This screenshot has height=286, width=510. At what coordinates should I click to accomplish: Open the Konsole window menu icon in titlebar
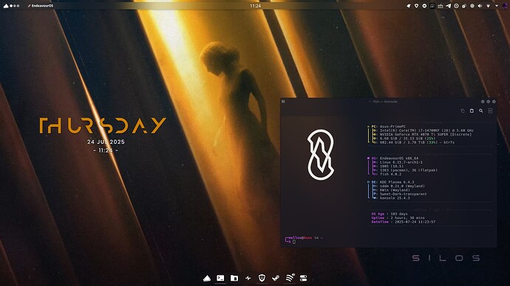click(283, 102)
